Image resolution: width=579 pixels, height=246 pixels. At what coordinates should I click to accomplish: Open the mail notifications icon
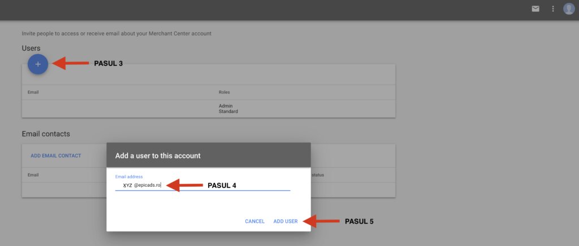click(x=535, y=9)
